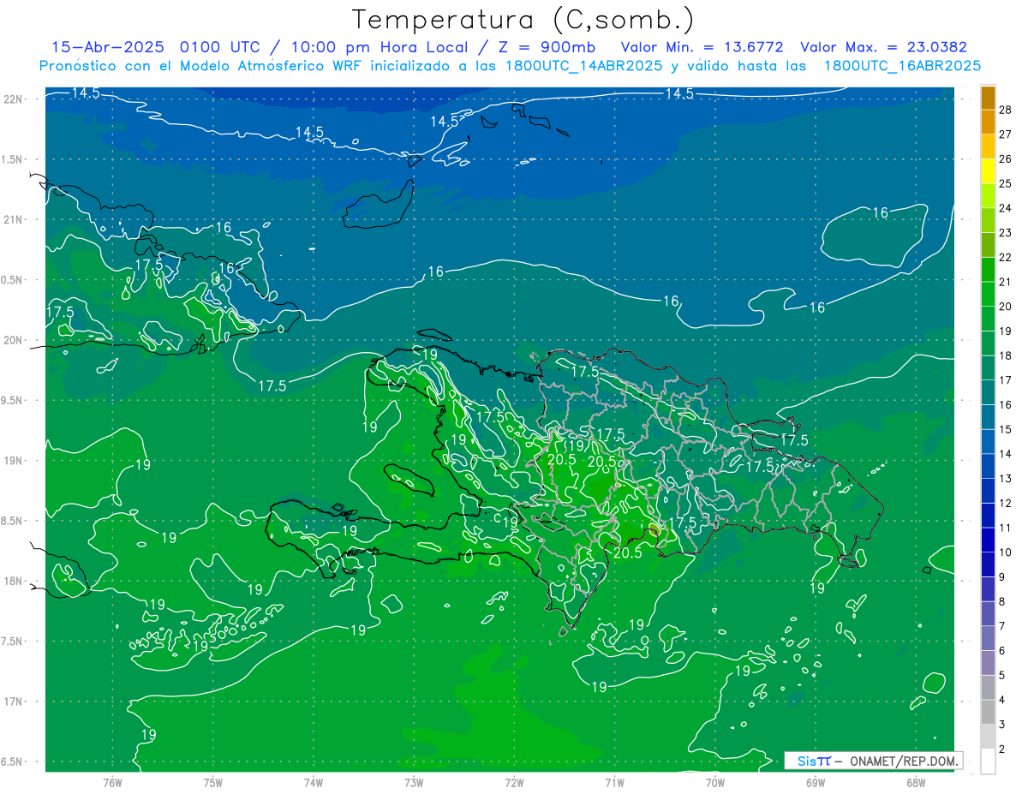This screenshot has width=1028, height=794.
Task: Click the color legend number 18
Action: click(x=1006, y=355)
